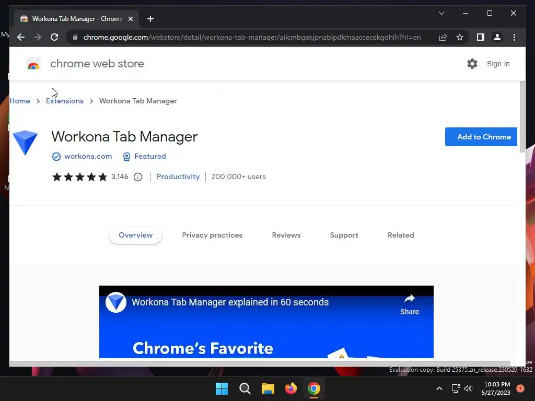
Task: Open Chrome side panel
Action: click(481, 37)
